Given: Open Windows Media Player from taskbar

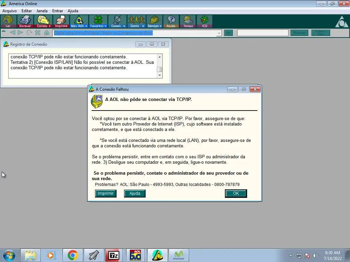Looking at the screenshot, I should [x=51, y=255].
